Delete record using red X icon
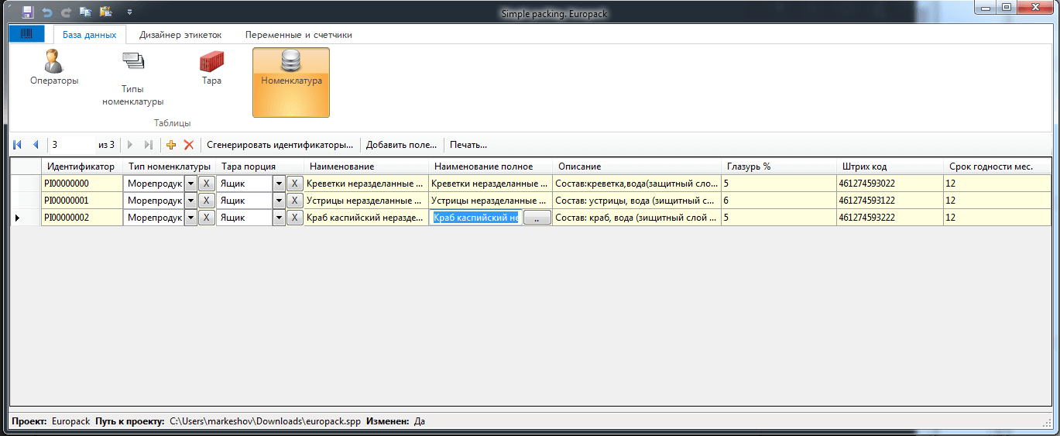This screenshot has width=1060, height=436. click(188, 145)
